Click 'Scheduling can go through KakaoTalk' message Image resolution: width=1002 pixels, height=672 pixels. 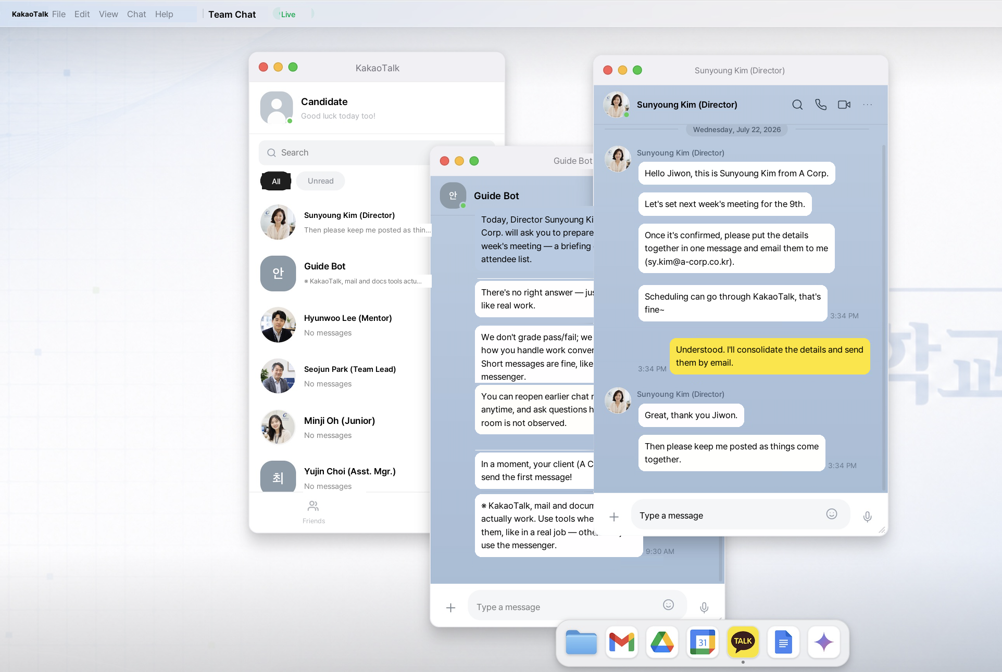point(733,303)
